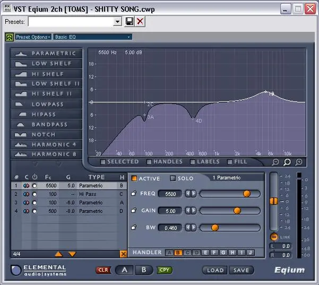Image resolution: width=319 pixels, height=285 pixels.
Task: Click the CPY button
Action: (x=165, y=270)
